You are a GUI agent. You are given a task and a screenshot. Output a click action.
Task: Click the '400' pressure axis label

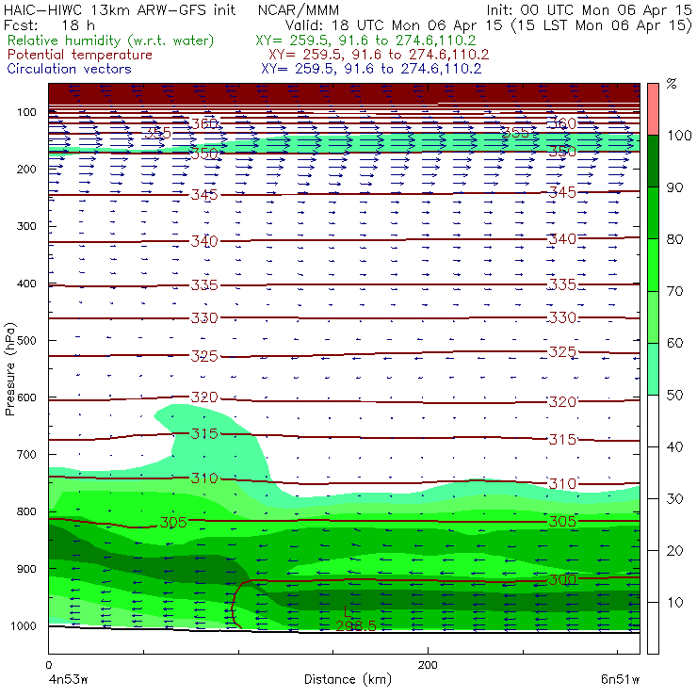point(26,284)
